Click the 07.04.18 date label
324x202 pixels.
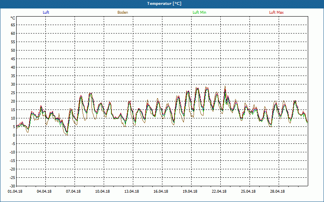[x=73, y=191]
